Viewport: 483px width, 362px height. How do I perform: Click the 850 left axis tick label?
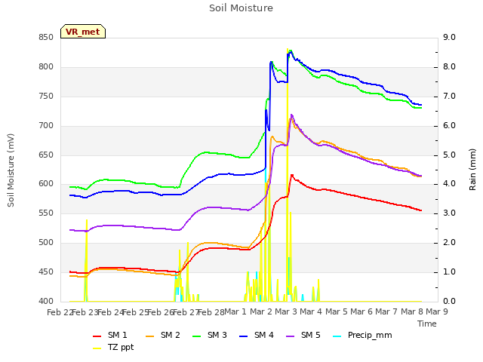tap(46, 38)
